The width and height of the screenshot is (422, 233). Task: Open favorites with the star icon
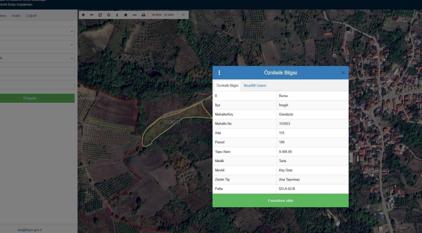[126, 15]
